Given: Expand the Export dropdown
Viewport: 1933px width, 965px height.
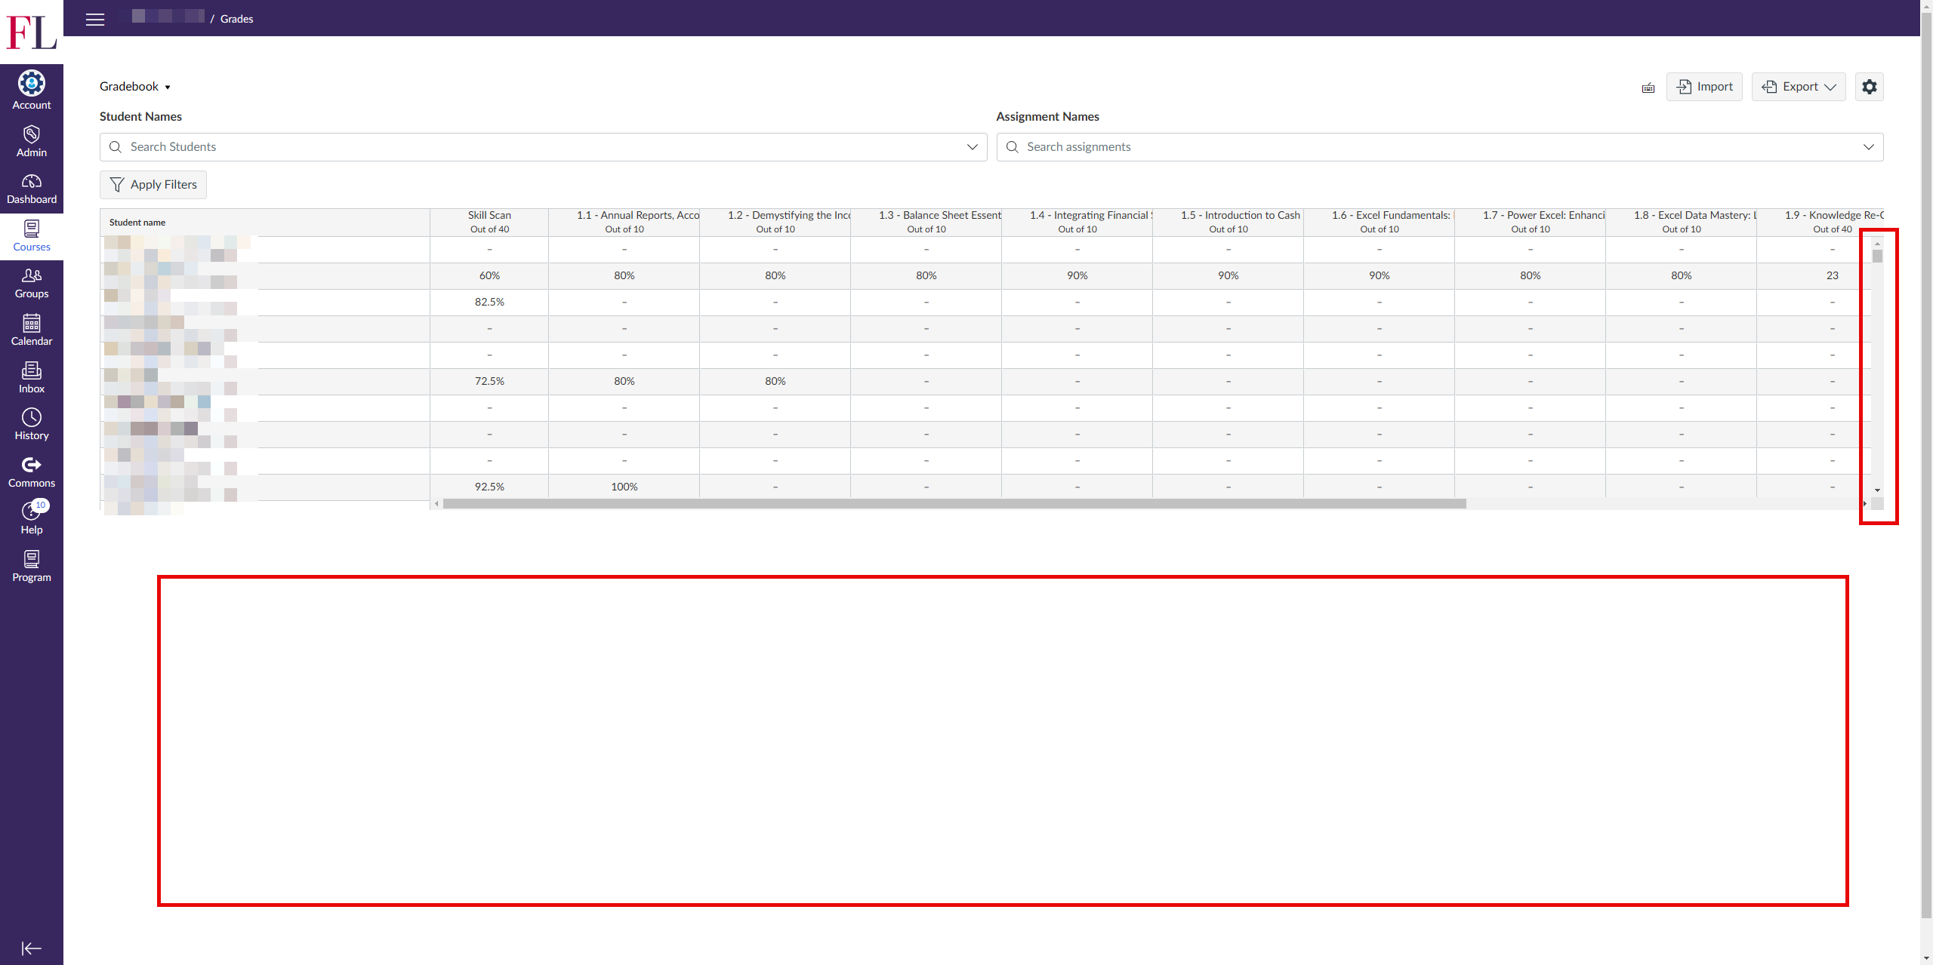Looking at the screenshot, I should (1799, 87).
